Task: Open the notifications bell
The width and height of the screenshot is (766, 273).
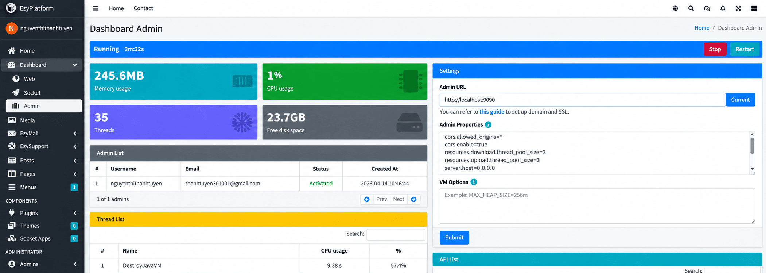Action: pyautogui.click(x=723, y=8)
